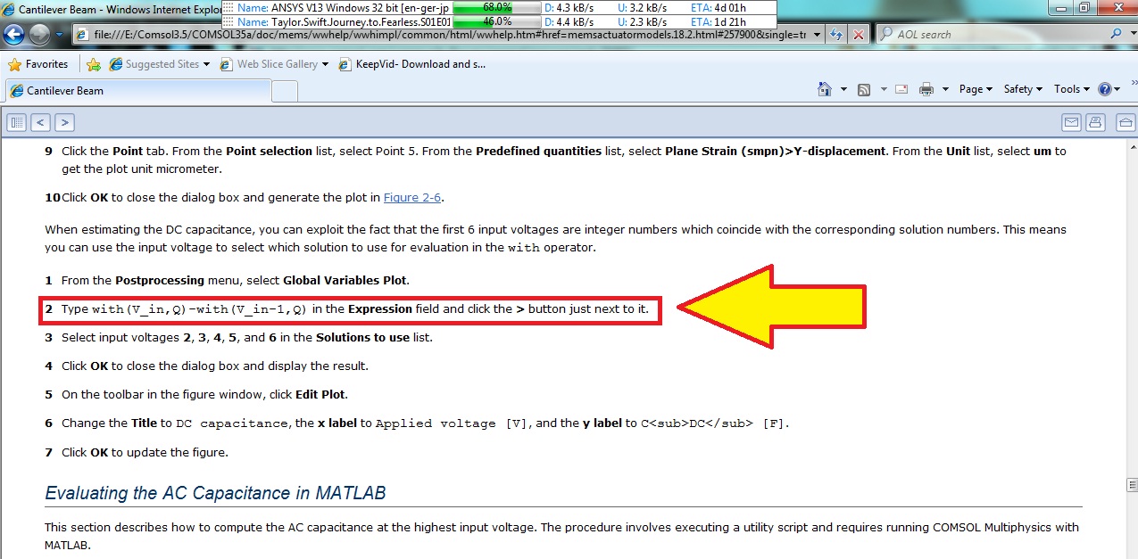The height and width of the screenshot is (559, 1138).
Task: Open the Figure 2-6 link
Action: point(411,197)
